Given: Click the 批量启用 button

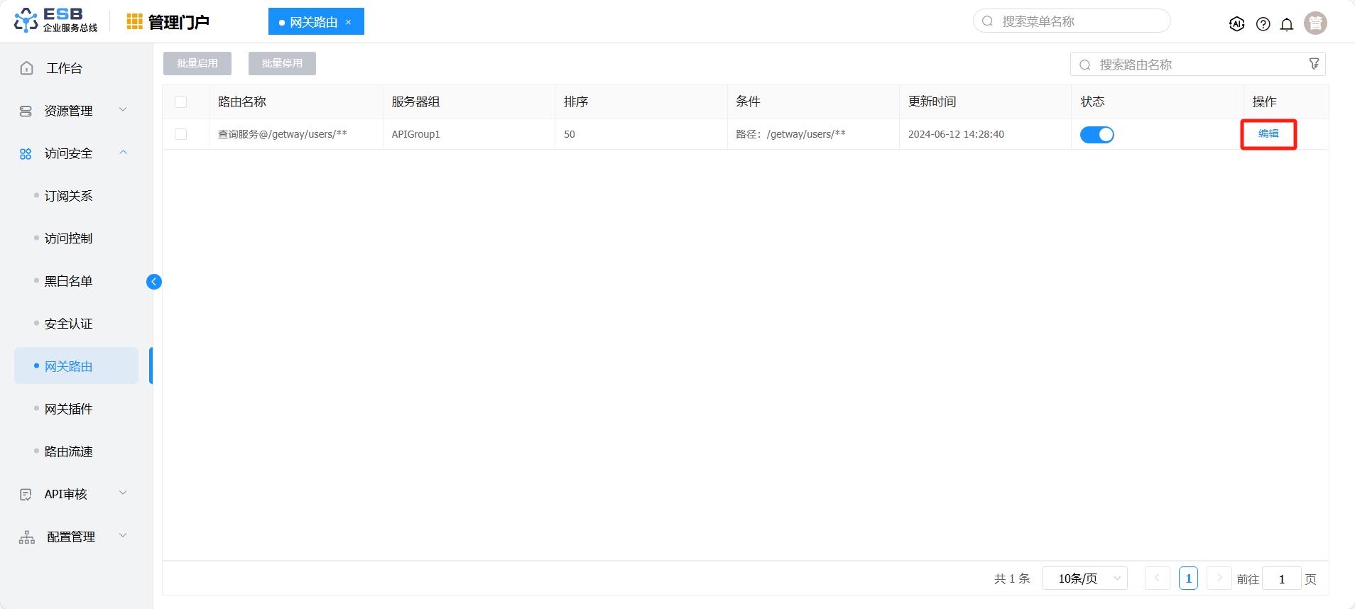Looking at the screenshot, I should click(x=197, y=63).
